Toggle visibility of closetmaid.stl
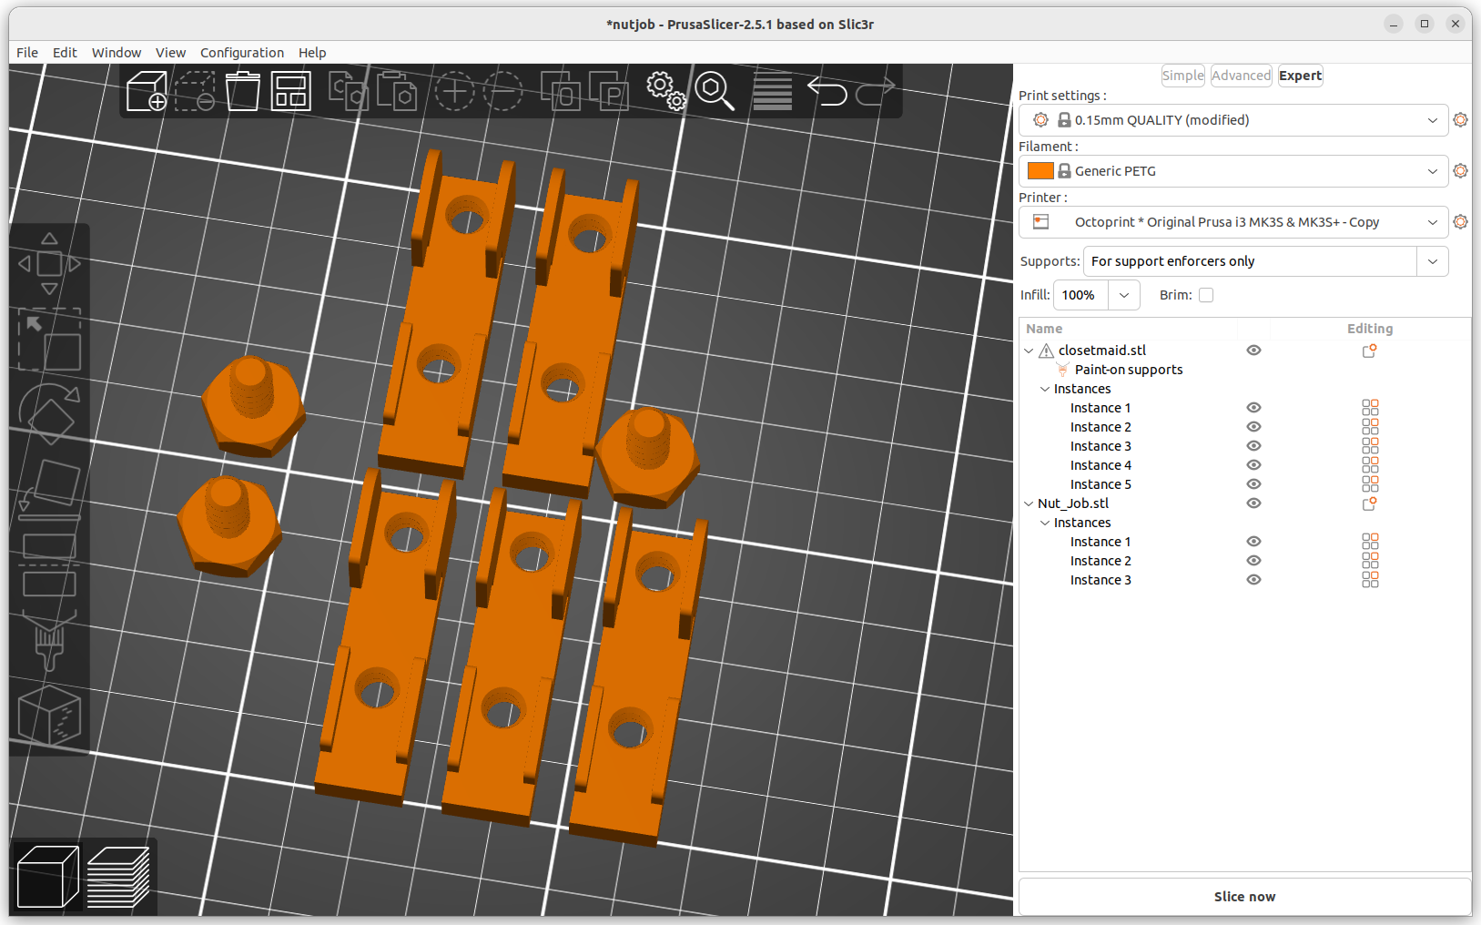 pos(1253,350)
